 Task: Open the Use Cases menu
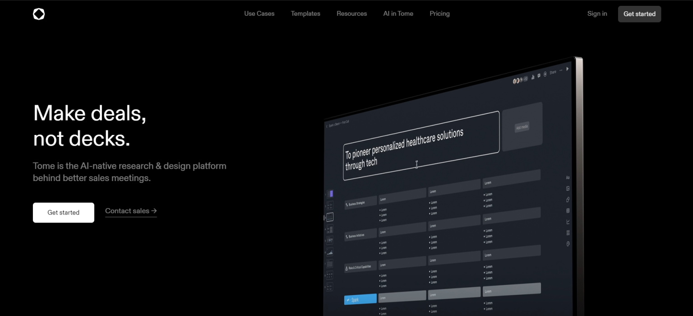point(259,14)
